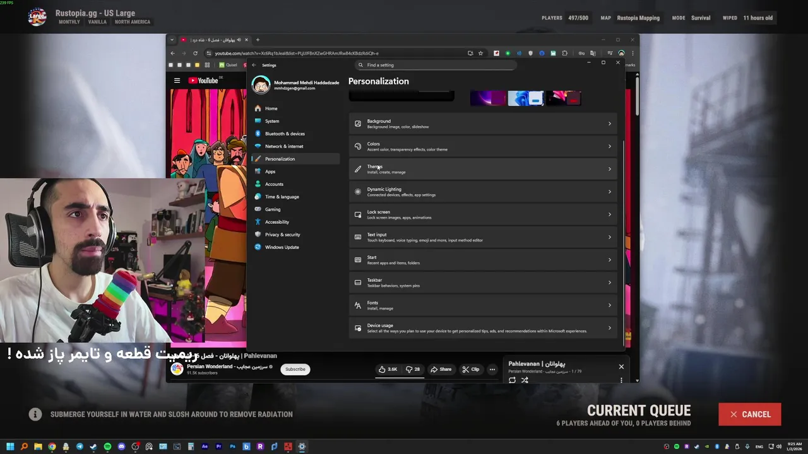Go back in the Settings window

(254, 65)
